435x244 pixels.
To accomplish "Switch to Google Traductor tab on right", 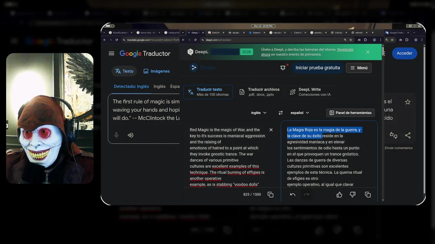I will click(x=398, y=33).
